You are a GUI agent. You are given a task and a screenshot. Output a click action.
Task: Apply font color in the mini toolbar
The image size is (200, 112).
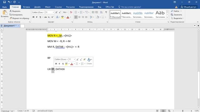point(72,64)
